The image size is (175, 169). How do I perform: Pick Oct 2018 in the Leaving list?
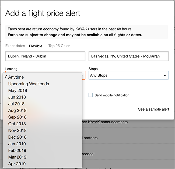(x=17, y=124)
